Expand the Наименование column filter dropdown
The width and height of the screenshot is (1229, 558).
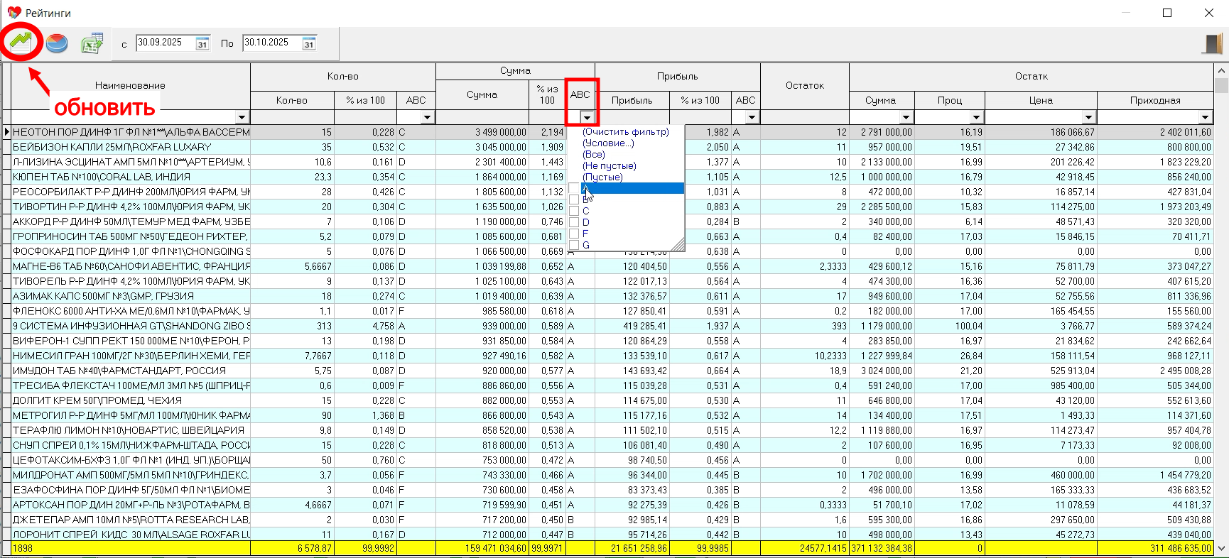[x=242, y=118]
